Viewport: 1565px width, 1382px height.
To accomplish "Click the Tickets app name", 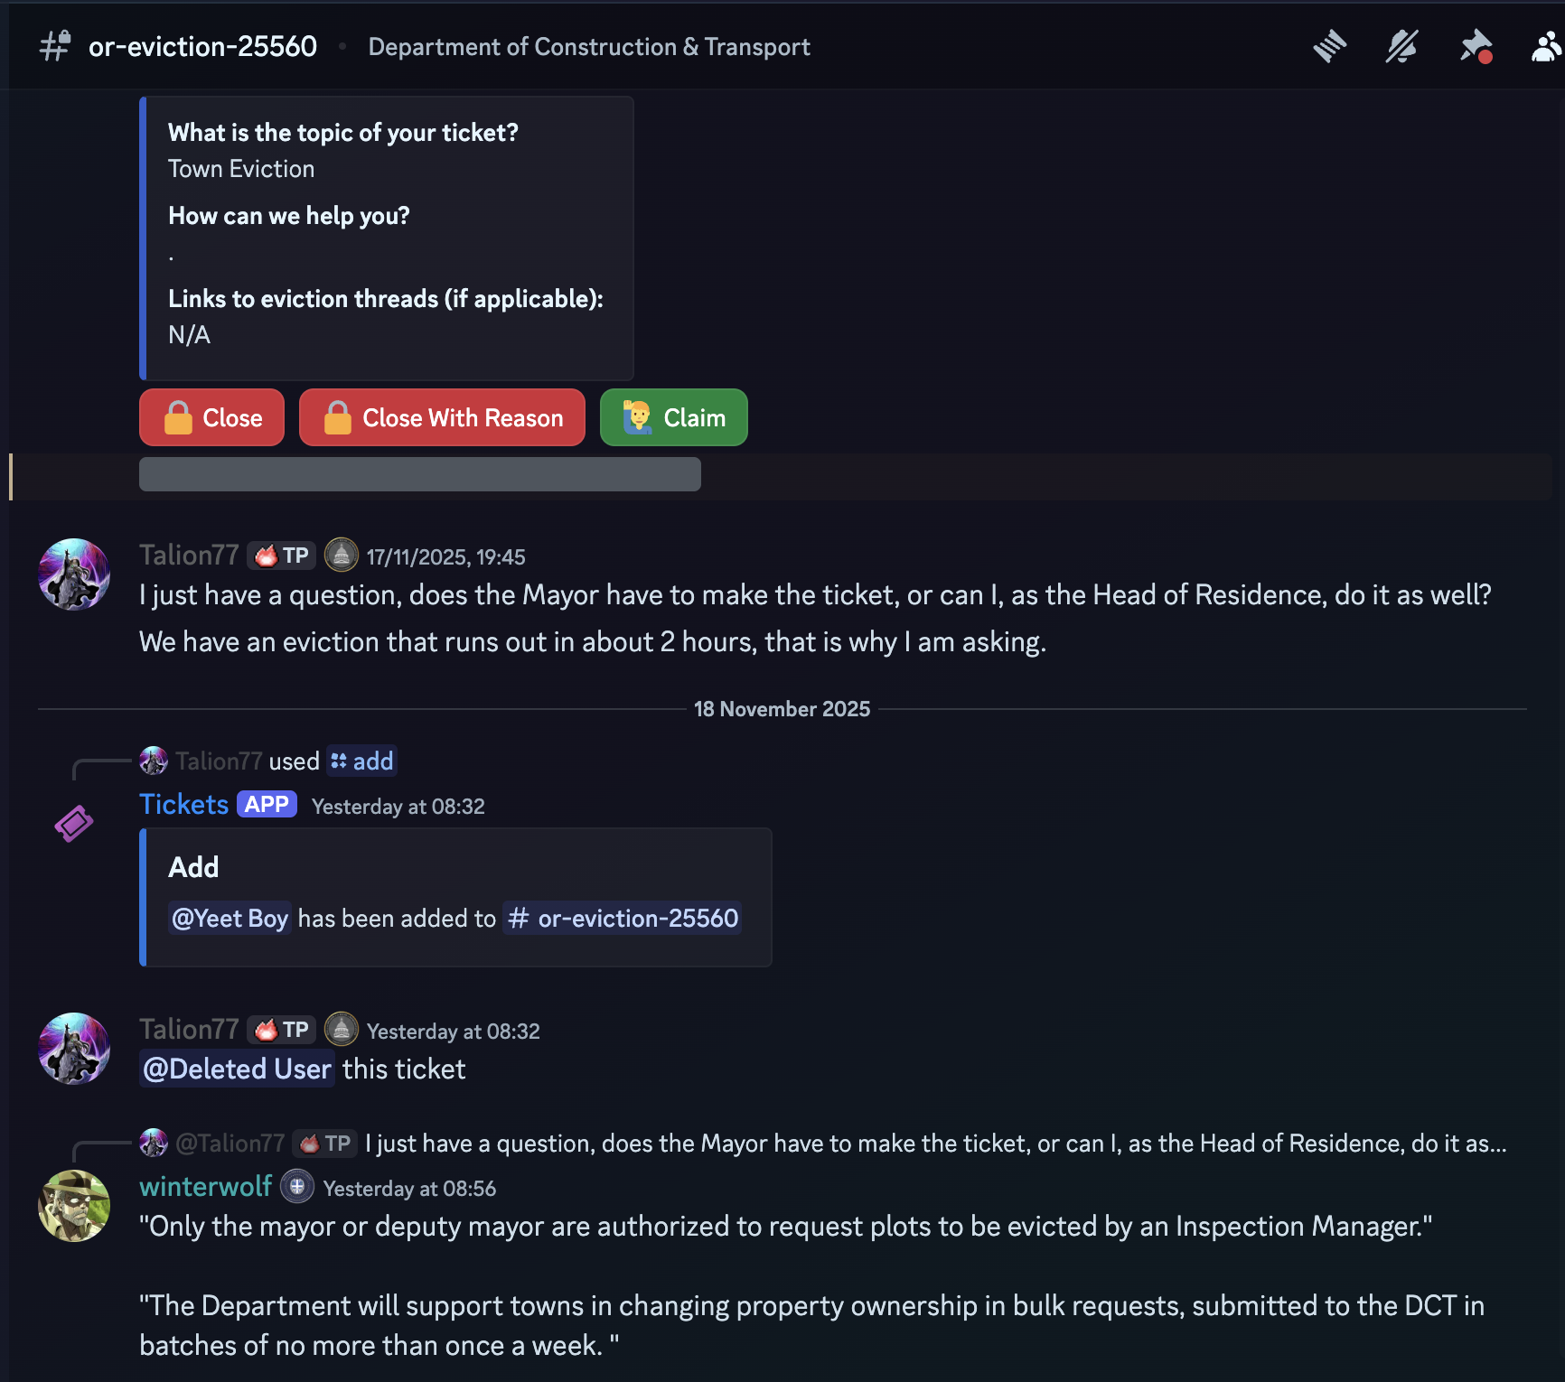I will coord(183,805).
